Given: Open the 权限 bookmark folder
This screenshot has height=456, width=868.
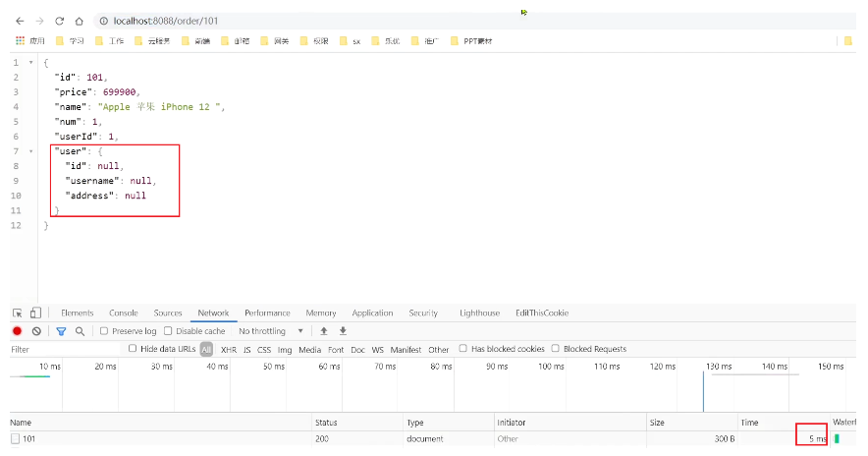Looking at the screenshot, I should [314, 41].
